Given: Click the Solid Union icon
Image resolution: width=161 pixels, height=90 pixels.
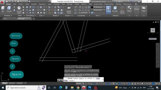Looking at the screenshot, I should [x=27, y=7].
